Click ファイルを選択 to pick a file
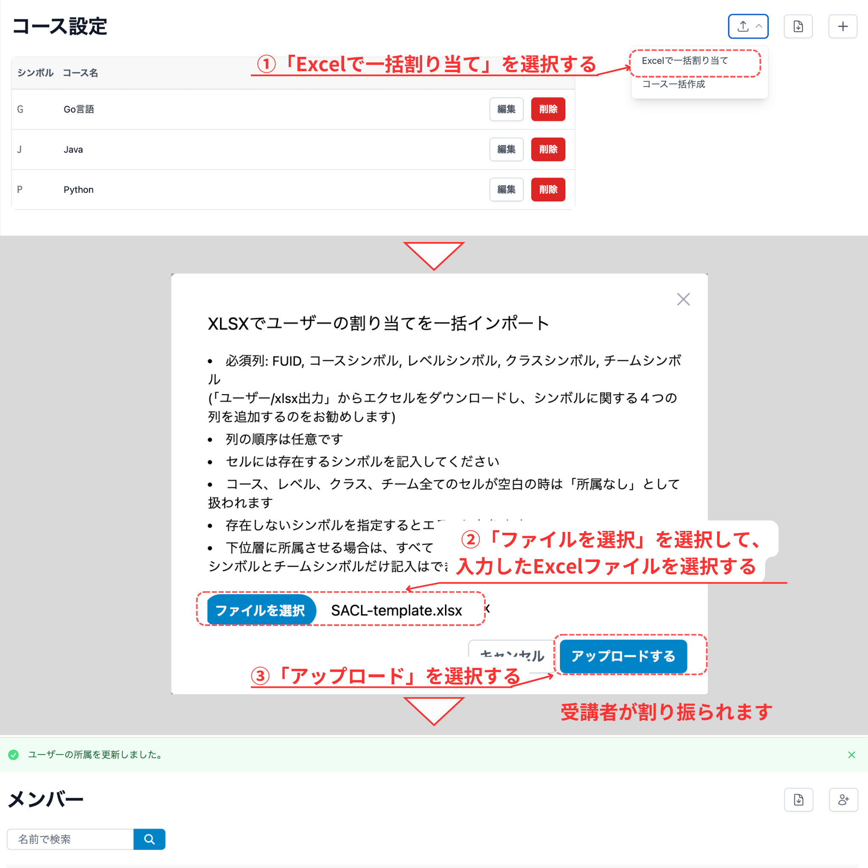 pyautogui.click(x=261, y=609)
